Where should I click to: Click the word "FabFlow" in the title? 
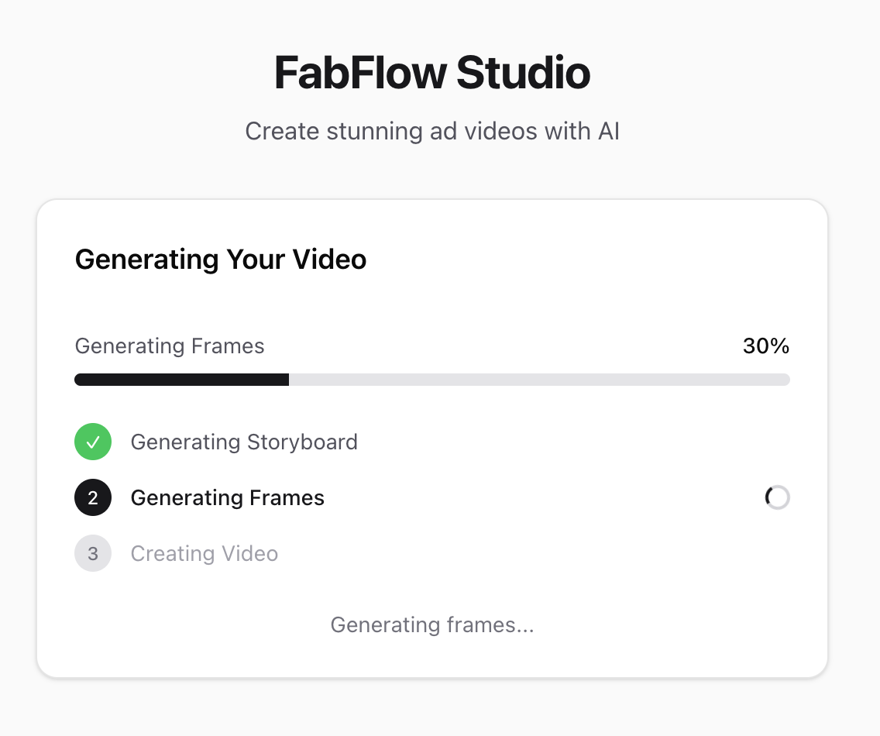[x=360, y=74]
